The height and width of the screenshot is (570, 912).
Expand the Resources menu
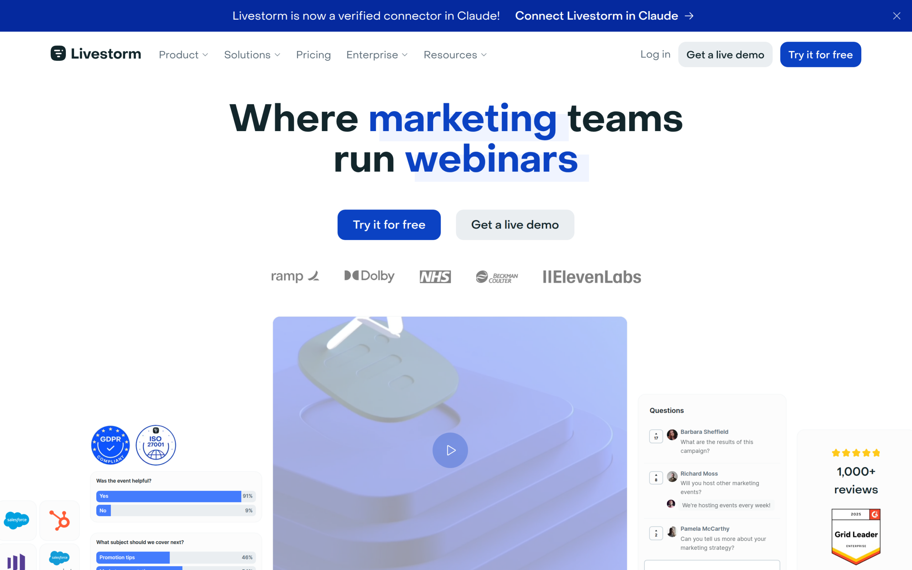click(455, 55)
